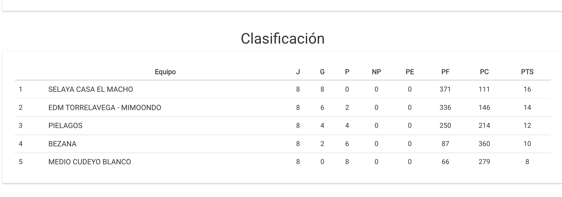Click the 371 points-for value
This screenshot has width=562, height=197.
tap(445, 89)
